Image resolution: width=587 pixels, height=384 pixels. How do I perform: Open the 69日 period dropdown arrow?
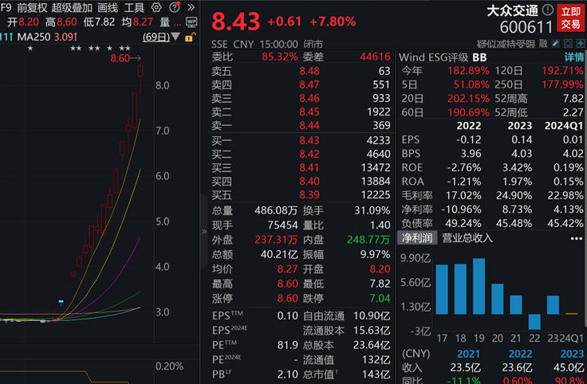[x=174, y=37]
